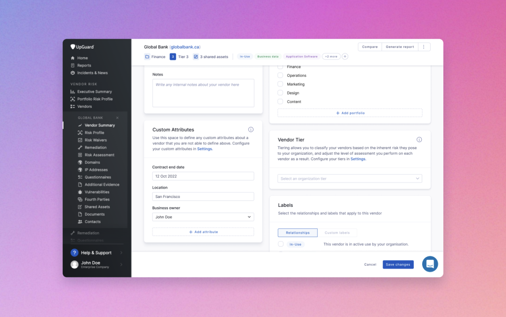506x317 pixels.
Task: Check the Content portfolio checkbox
Action: click(x=280, y=102)
